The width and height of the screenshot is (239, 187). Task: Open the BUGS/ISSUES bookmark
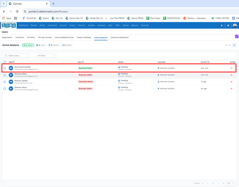172,18
